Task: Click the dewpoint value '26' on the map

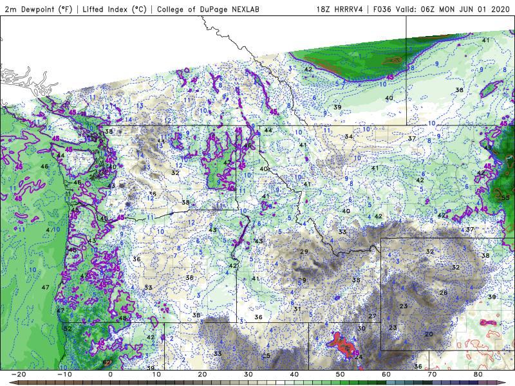Action: tap(444, 293)
